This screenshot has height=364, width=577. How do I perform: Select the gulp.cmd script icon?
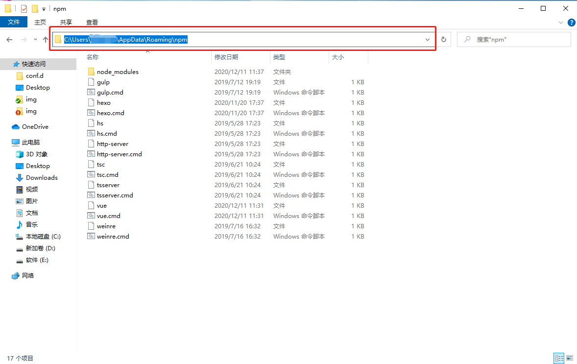tap(91, 93)
